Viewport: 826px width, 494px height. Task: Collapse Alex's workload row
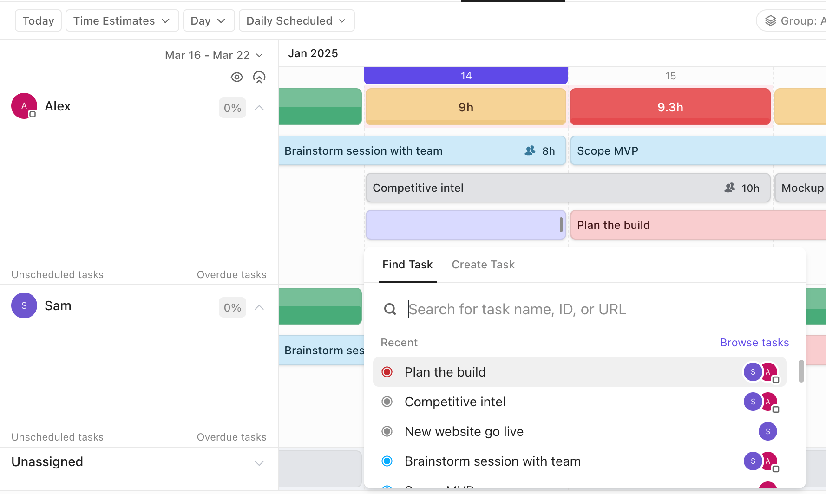click(x=259, y=108)
